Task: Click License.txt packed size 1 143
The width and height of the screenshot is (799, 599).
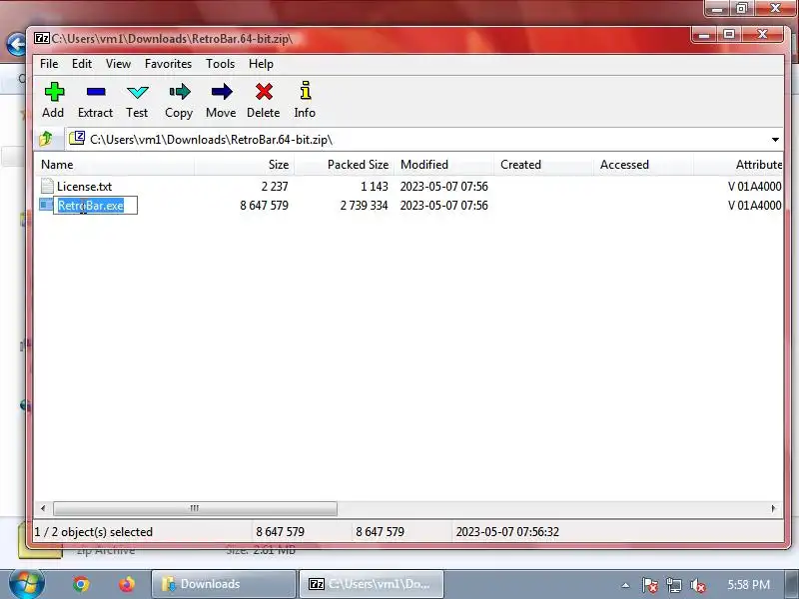Action: pyautogui.click(x=375, y=187)
